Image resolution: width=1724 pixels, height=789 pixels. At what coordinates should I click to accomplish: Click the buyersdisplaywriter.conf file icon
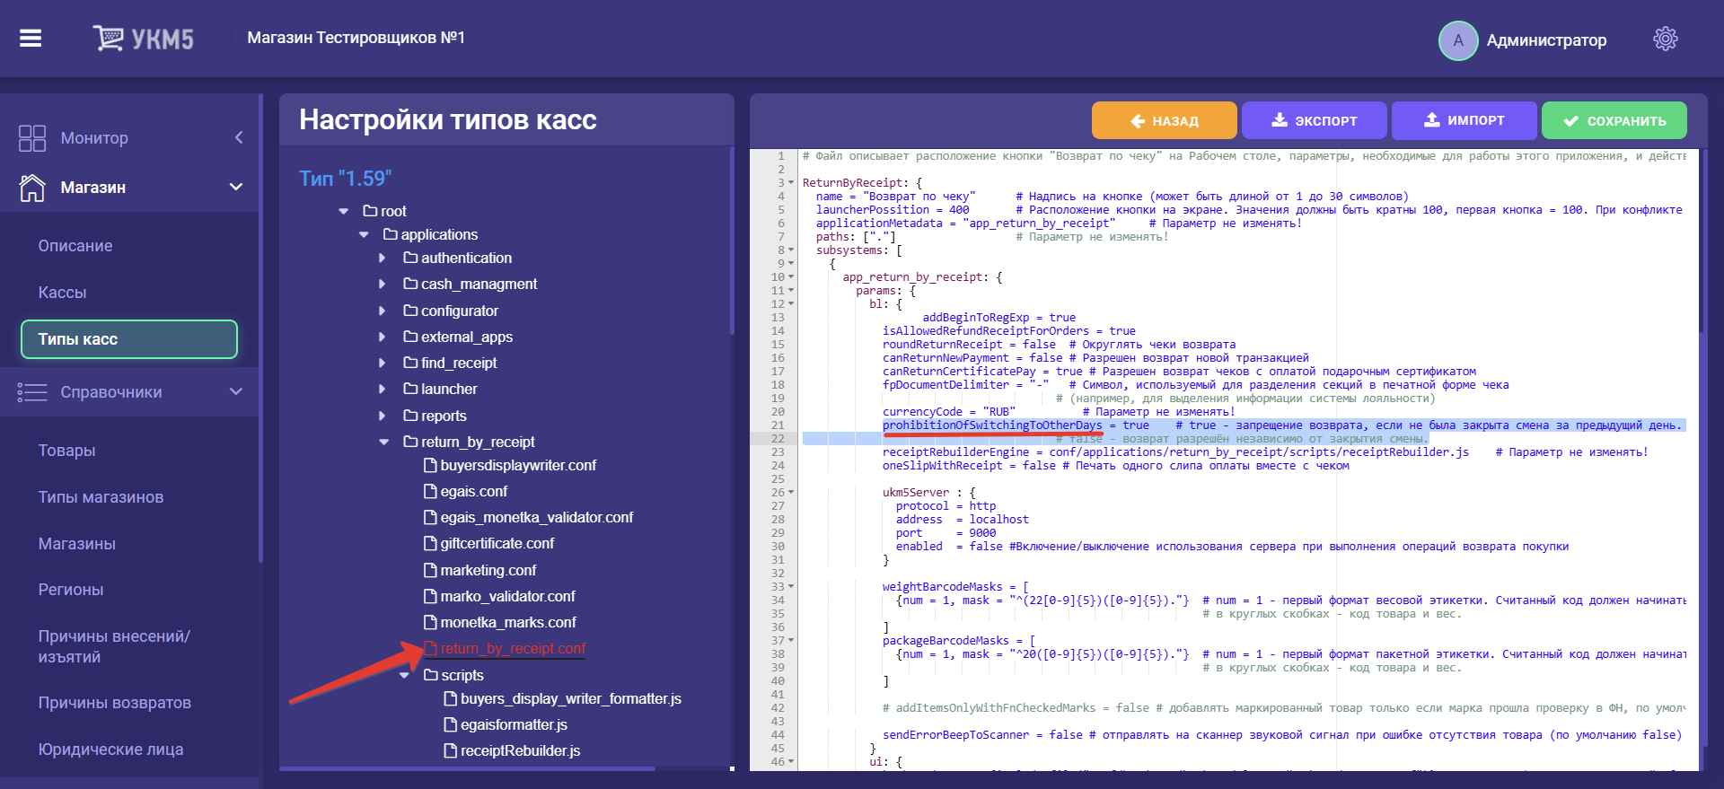coord(430,465)
